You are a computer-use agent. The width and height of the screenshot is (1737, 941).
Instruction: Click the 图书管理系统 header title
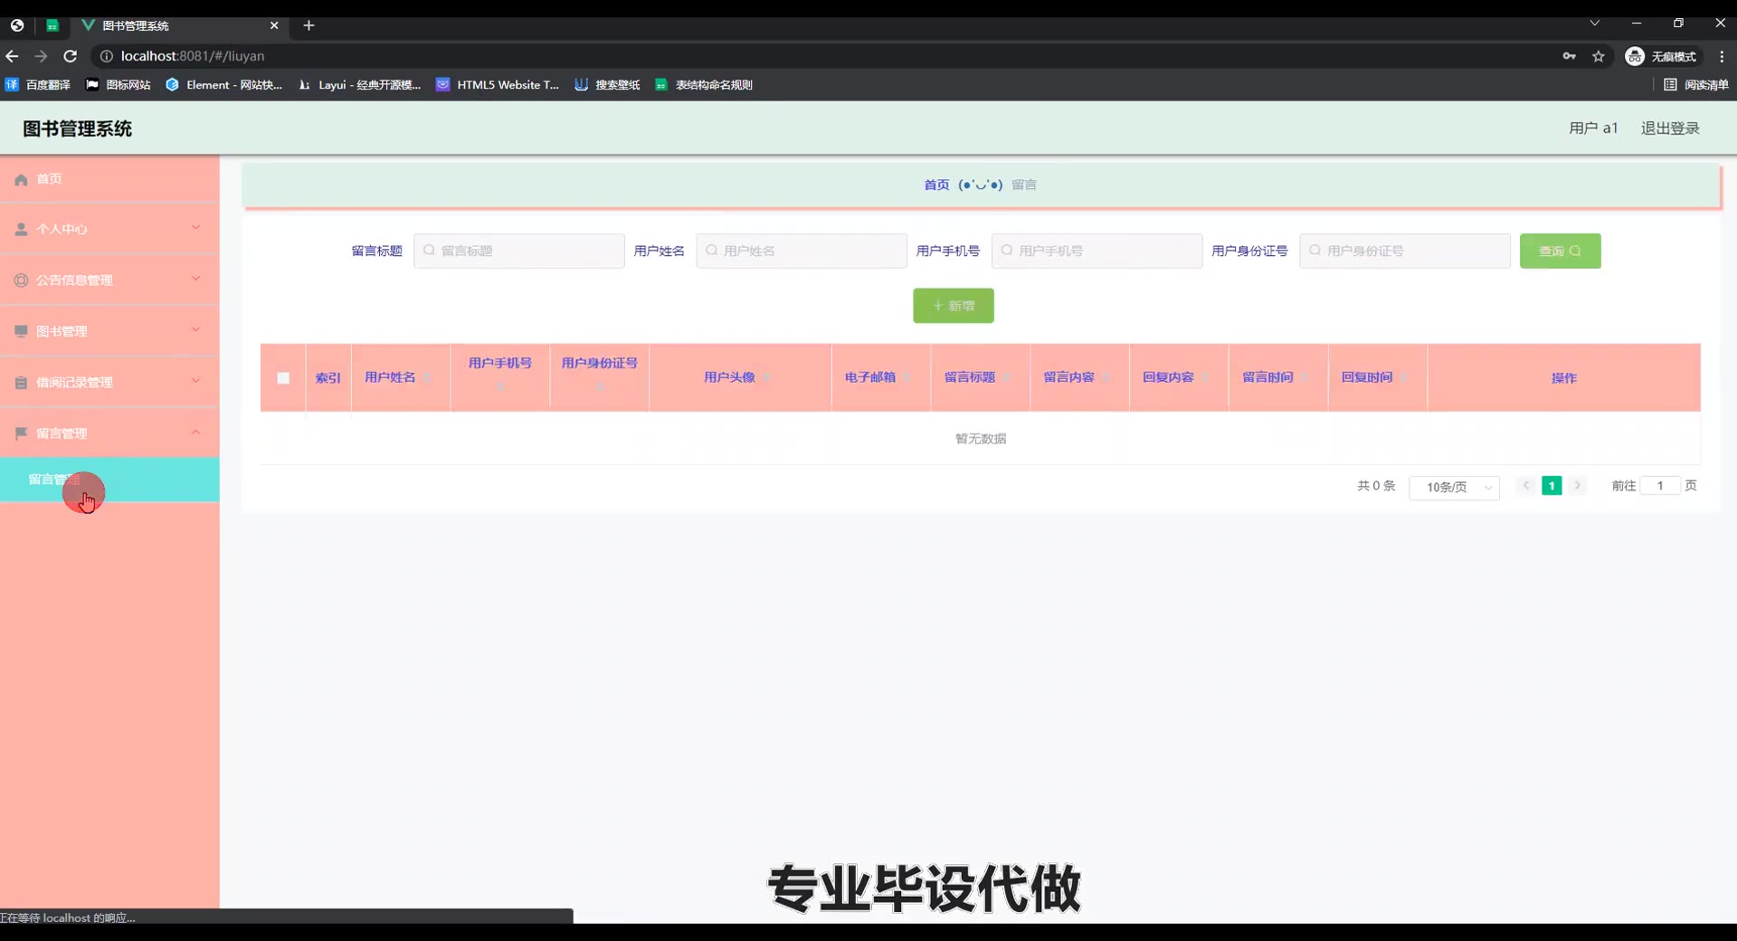78,128
